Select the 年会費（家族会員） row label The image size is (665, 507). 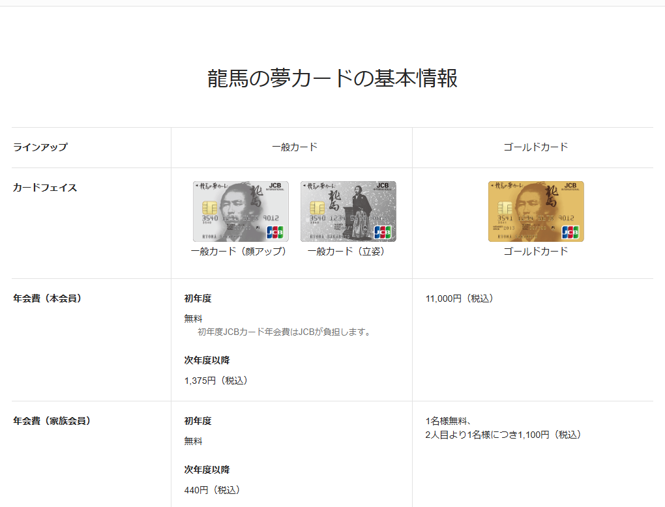pyautogui.click(x=53, y=421)
